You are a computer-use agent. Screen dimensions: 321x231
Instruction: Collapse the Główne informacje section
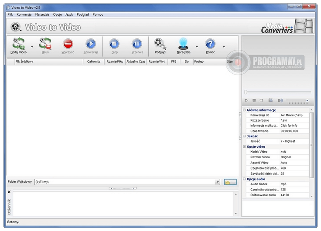click(x=244, y=110)
